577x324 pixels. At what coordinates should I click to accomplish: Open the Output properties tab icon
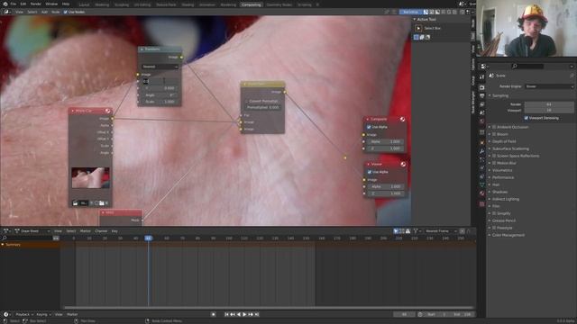[x=481, y=96]
